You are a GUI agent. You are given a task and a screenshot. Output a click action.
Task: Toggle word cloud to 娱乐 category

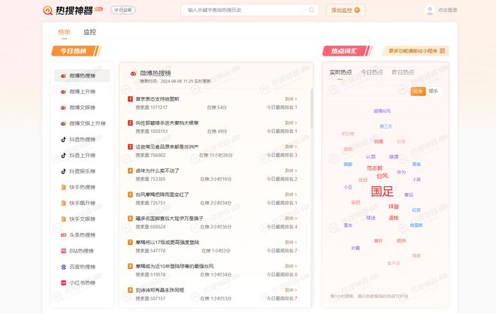point(434,91)
